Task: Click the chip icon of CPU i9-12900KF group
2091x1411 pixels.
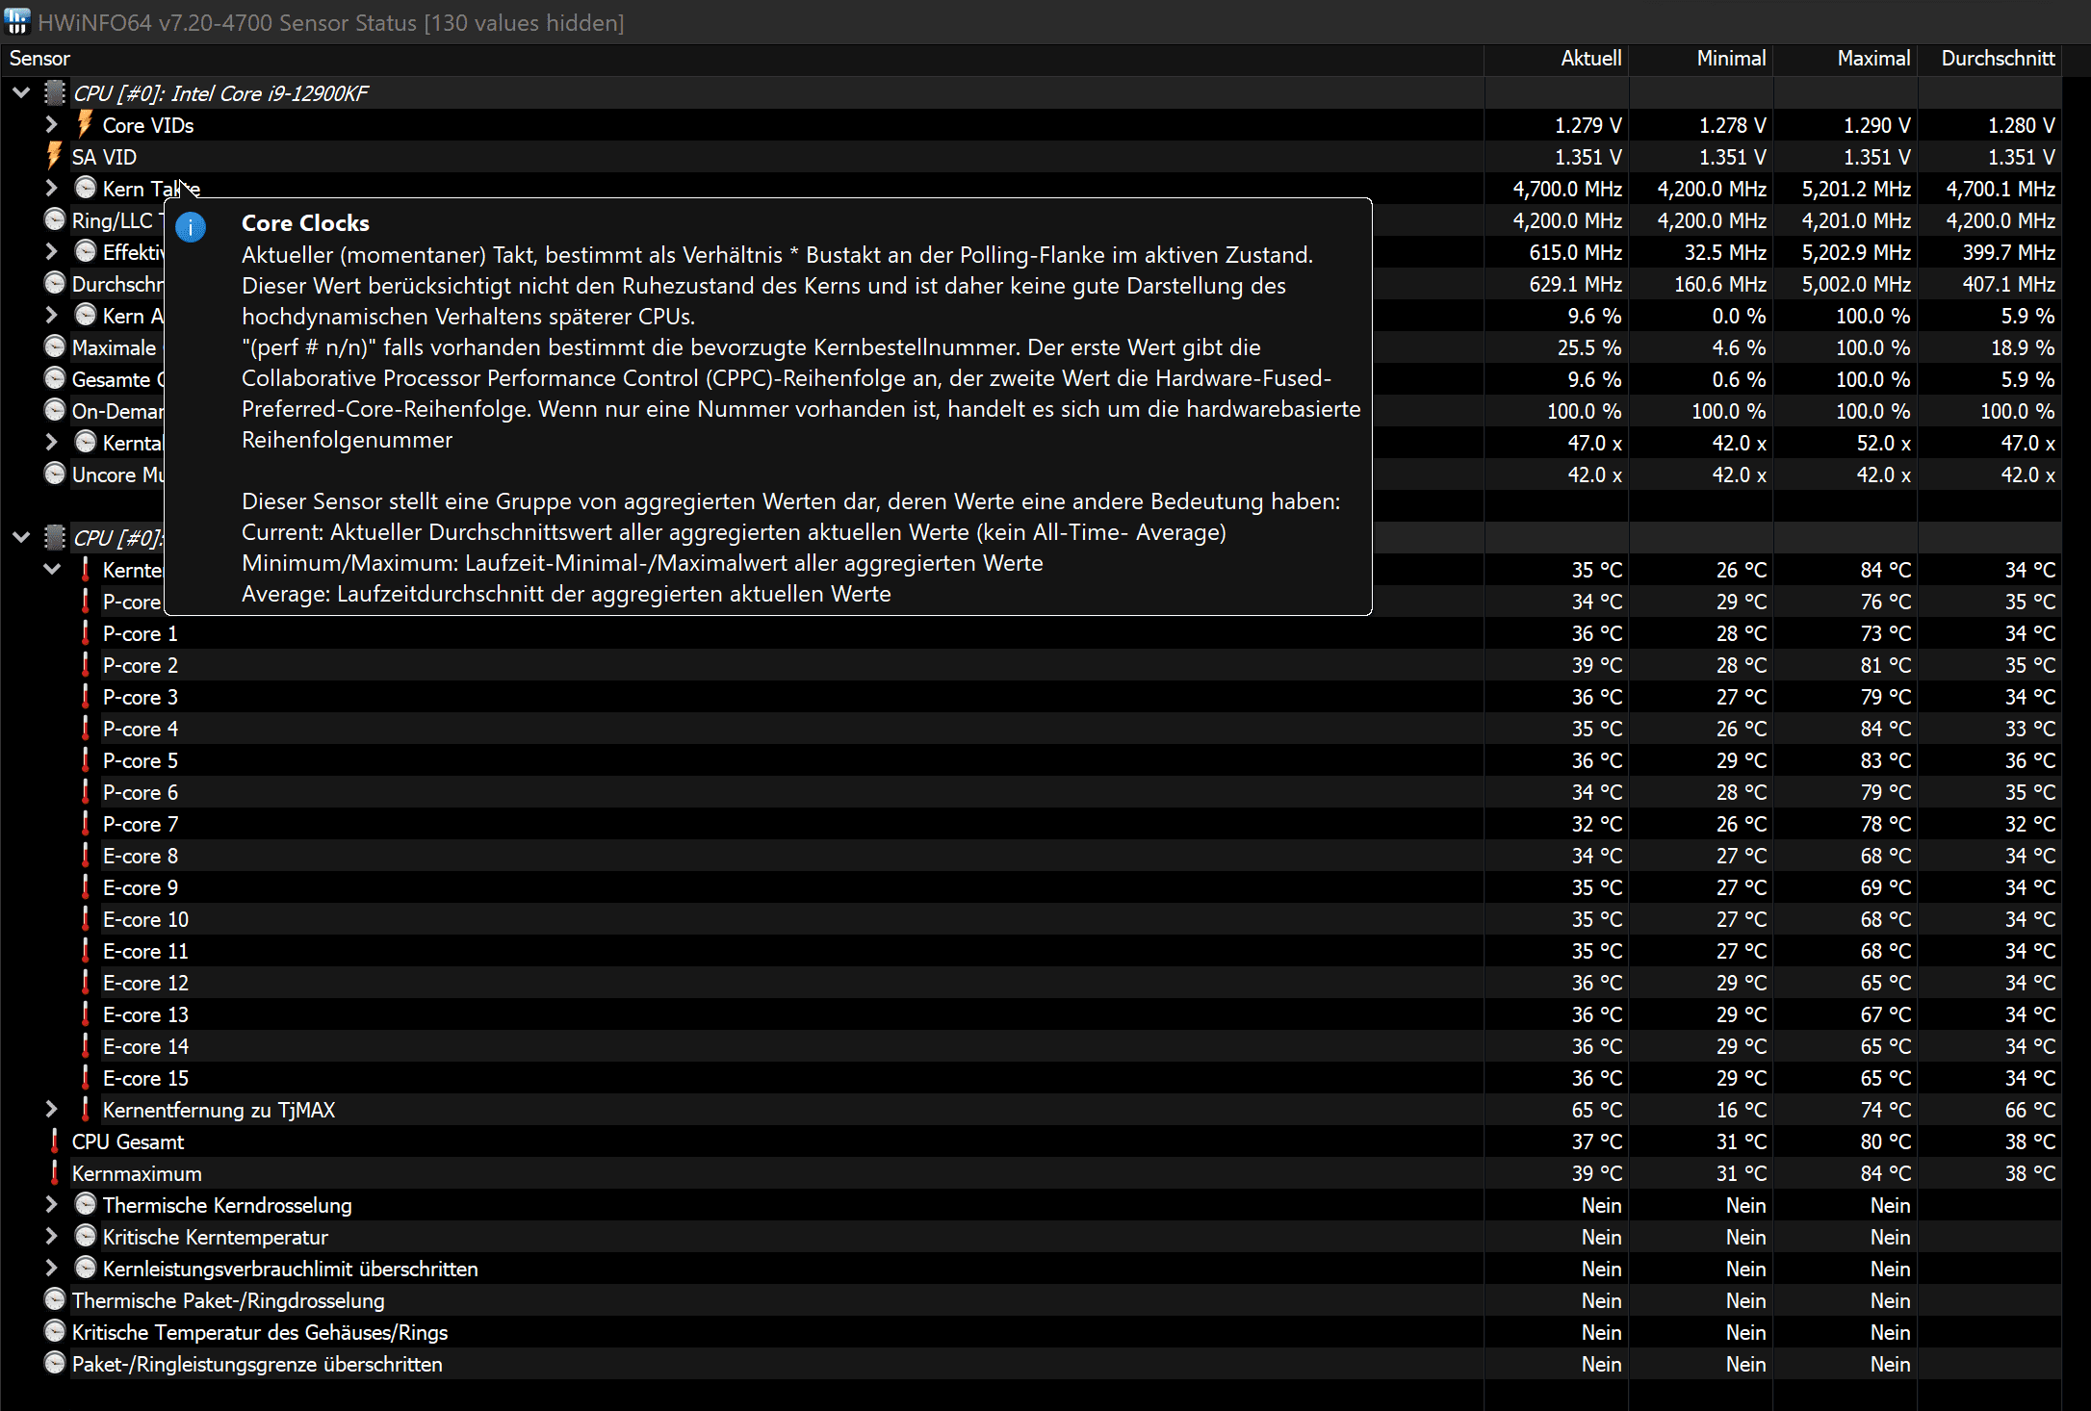Action: pos(55,92)
